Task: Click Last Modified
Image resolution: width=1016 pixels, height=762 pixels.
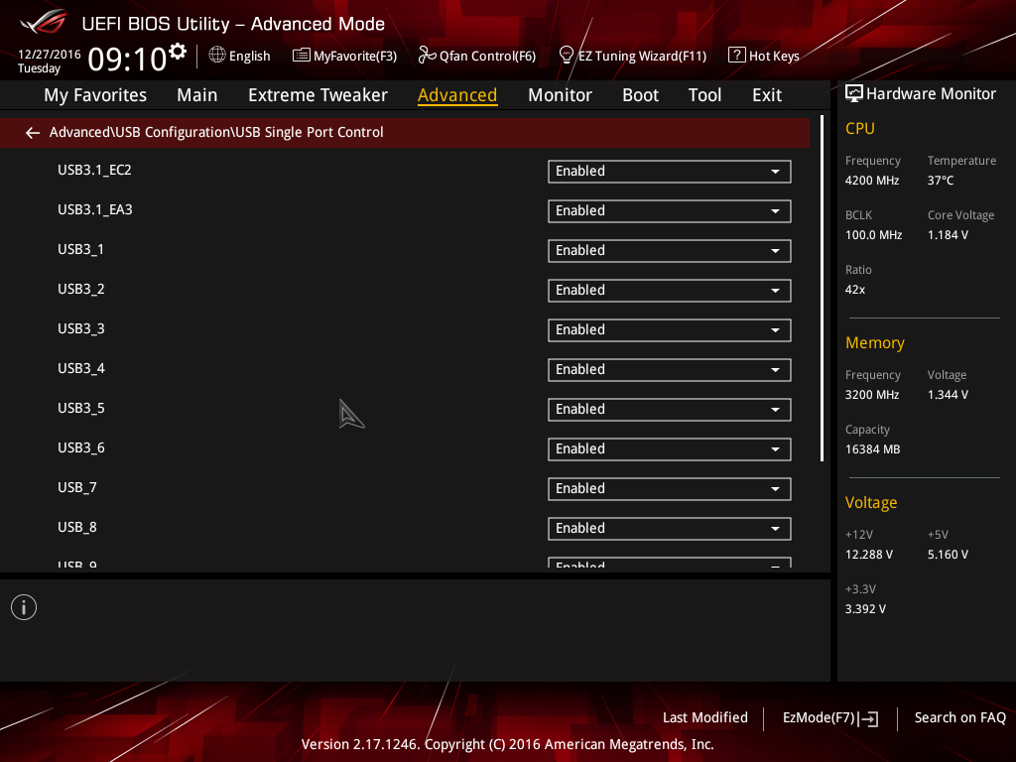Action: [705, 718]
